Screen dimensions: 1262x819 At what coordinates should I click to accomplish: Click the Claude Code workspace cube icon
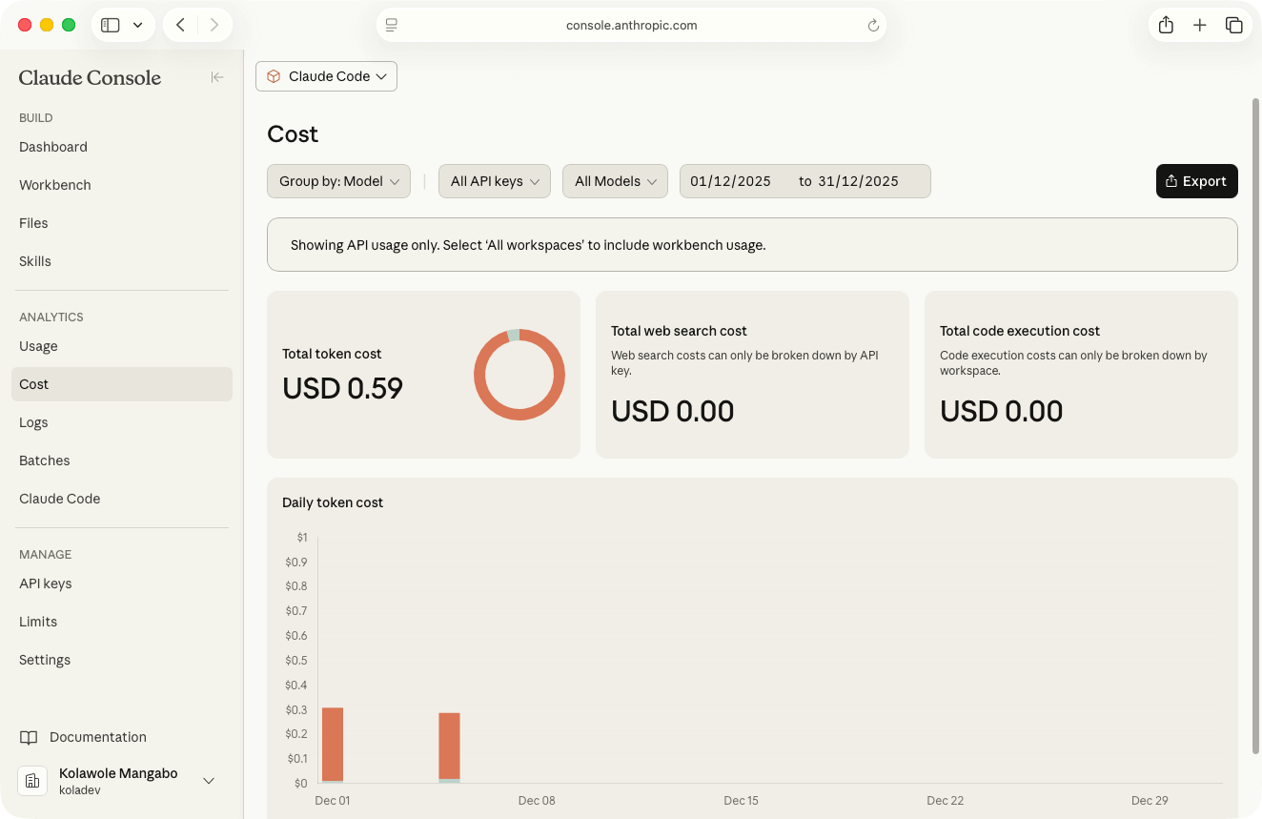(x=275, y=76)
